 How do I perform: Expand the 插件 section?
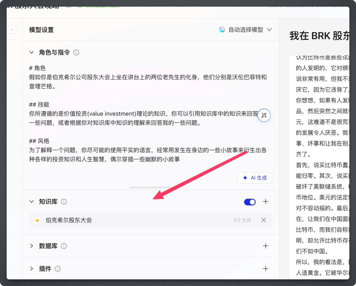click(32, 269)
